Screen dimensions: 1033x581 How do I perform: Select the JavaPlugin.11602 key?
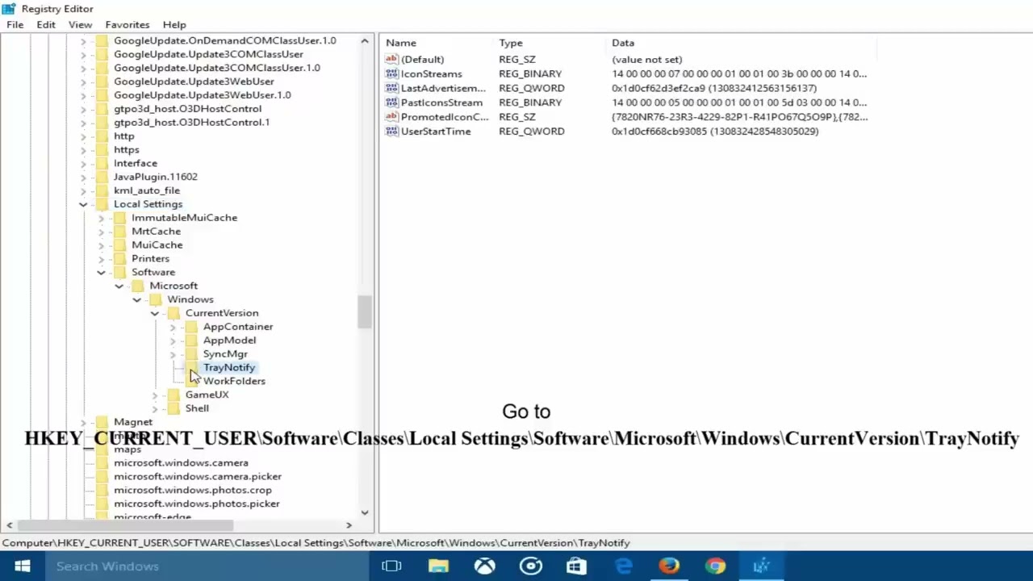tap(155, 177)
